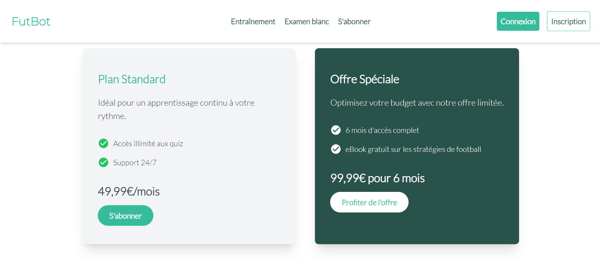600x261 pixels.
Task: Go to the Examen blanc page
Action: click(x=307, y=22)
